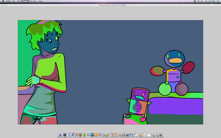
Task: Open Photoshop from the dock
Action: point(92,135)
